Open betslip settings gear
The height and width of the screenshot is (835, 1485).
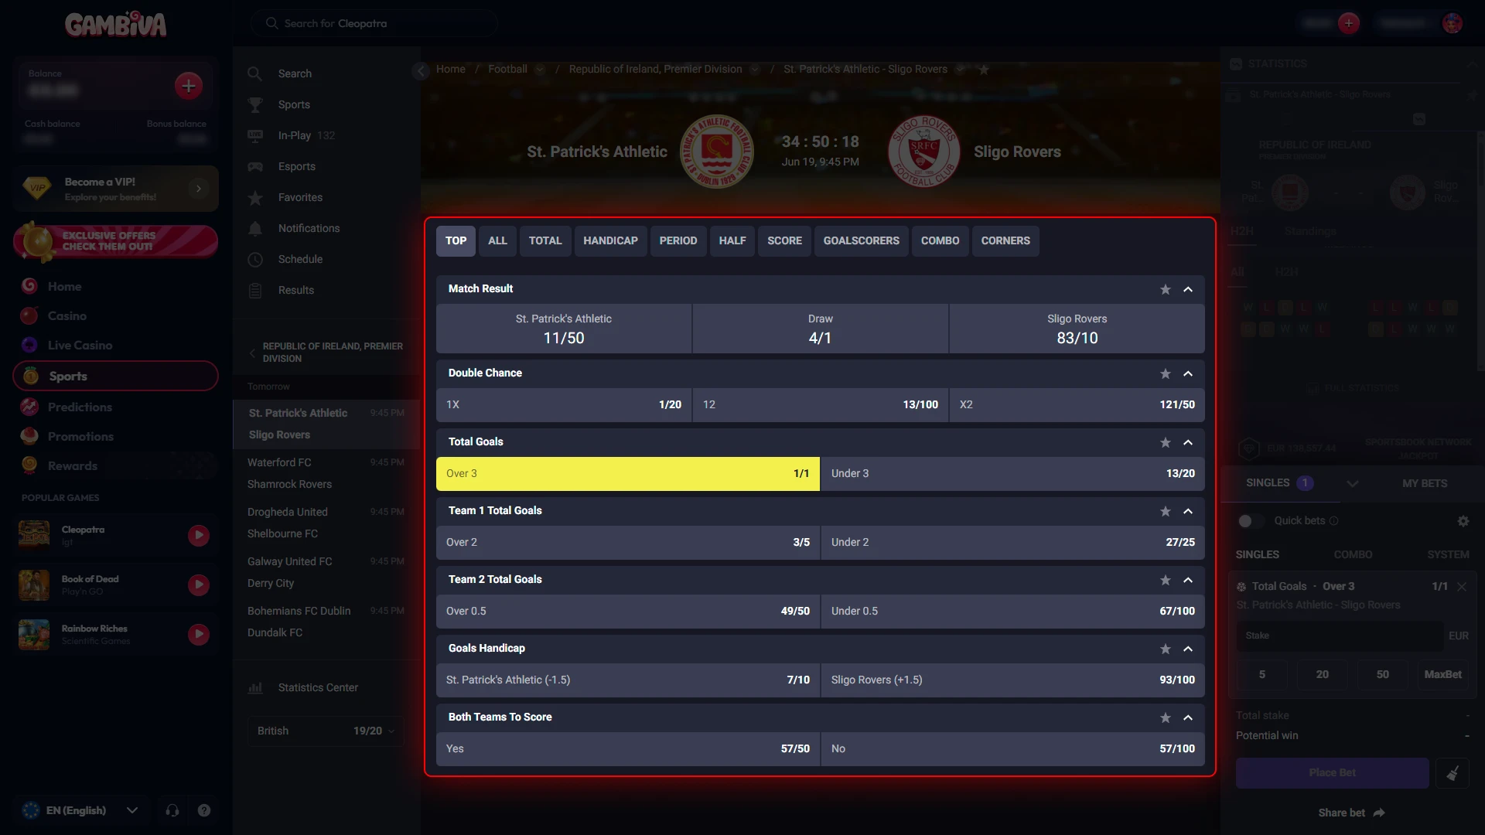[1463, 521]
